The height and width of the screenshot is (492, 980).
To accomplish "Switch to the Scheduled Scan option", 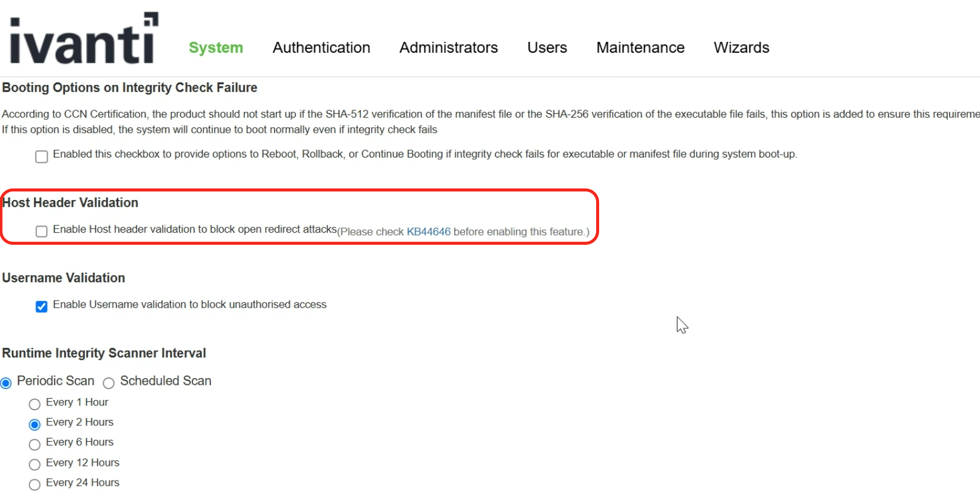I will click(x=109, y=383).
